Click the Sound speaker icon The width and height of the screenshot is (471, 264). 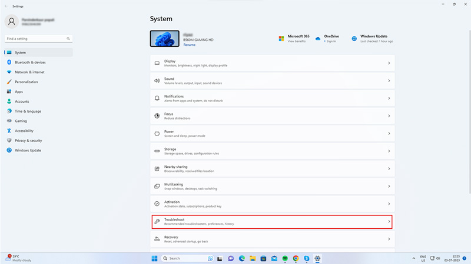157,81
